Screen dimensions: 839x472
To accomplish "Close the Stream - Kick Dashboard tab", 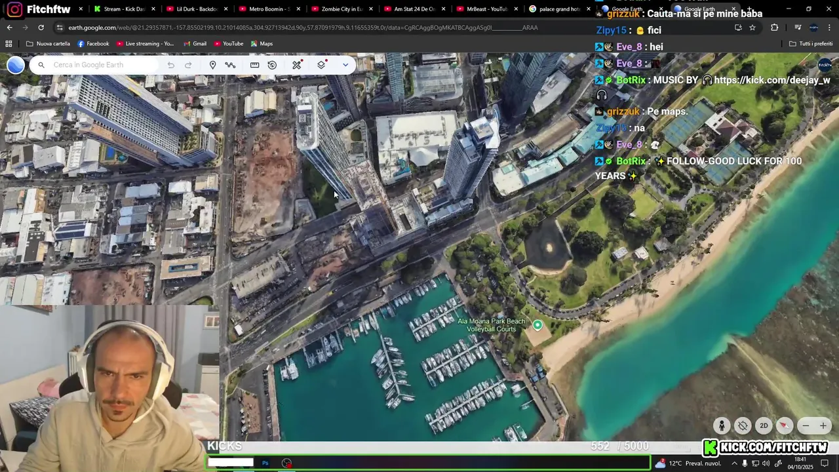I will point(153,9).
